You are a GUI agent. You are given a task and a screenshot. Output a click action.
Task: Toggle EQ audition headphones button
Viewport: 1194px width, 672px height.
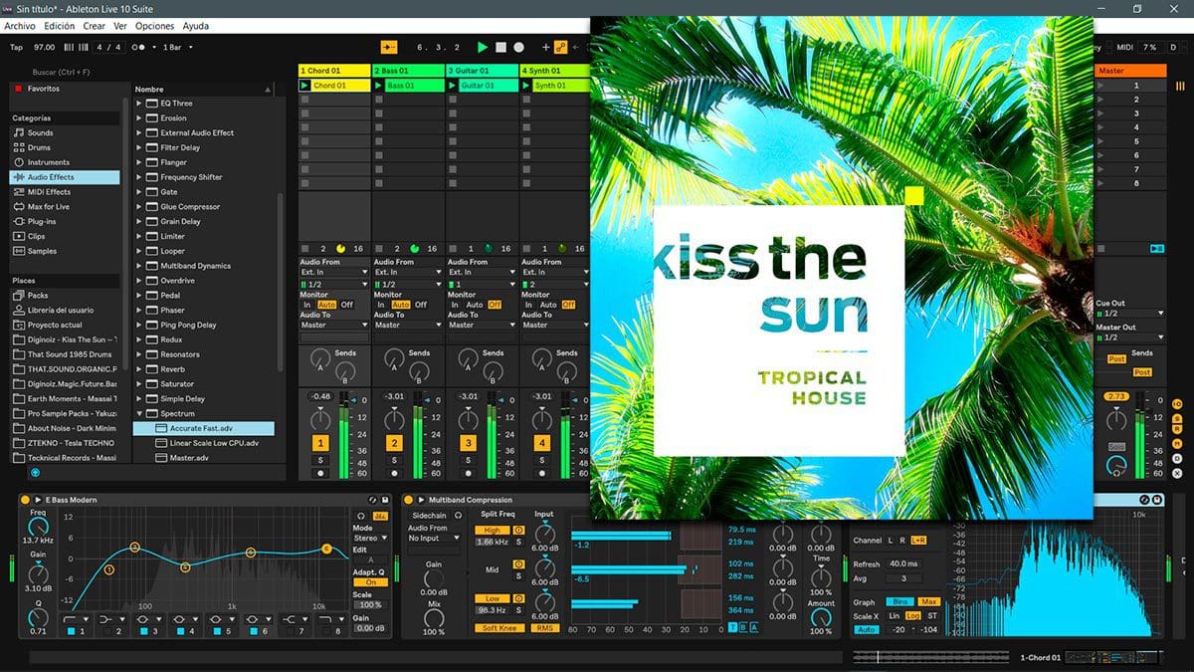tap(361, 515)
